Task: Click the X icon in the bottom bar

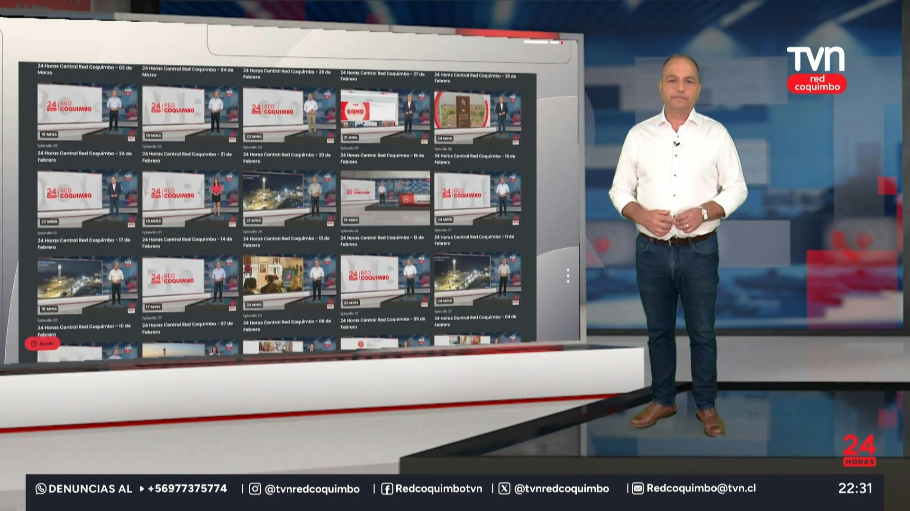Action: coord(504,488)
